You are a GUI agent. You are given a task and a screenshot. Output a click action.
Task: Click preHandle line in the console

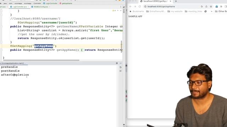9,67
